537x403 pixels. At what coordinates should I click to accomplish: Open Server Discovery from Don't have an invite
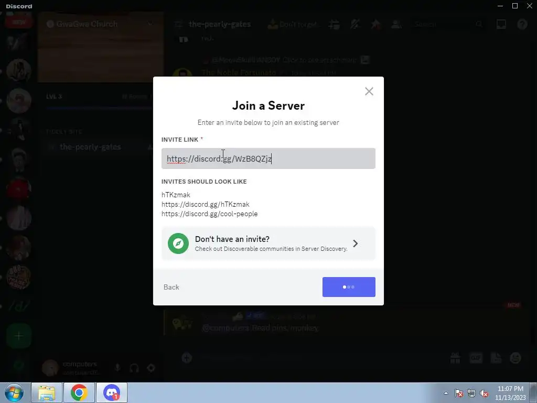pos(268,243)
